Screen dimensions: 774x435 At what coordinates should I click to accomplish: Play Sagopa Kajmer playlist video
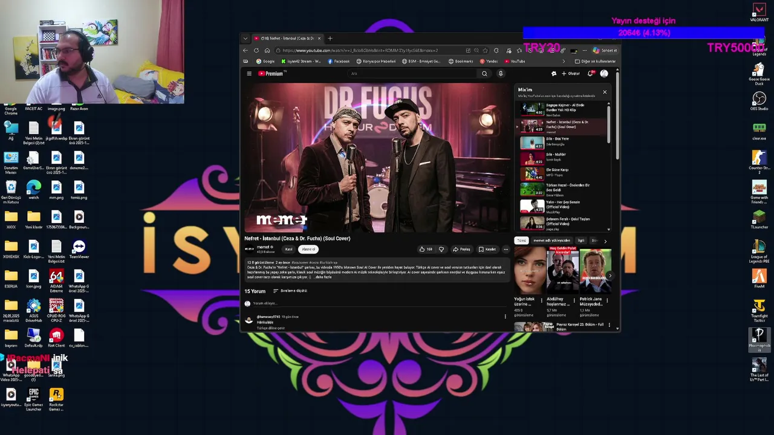[x=561, y=109]
